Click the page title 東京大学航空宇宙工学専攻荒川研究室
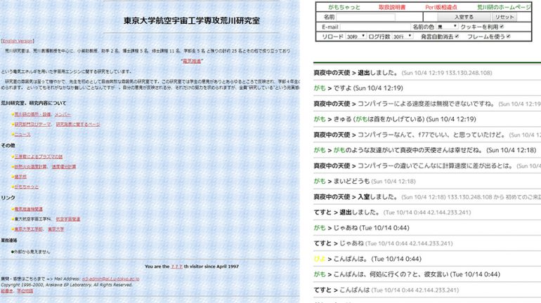 tap(192, 20)
